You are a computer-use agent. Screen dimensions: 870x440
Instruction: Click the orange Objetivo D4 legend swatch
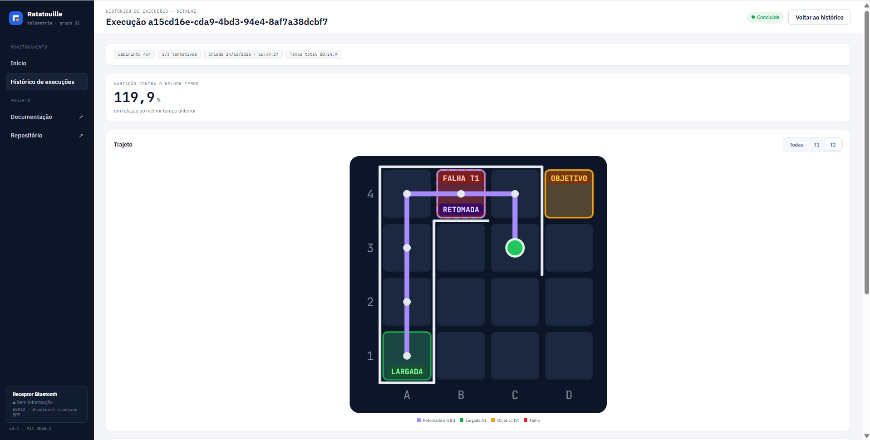tap(493, 420)
